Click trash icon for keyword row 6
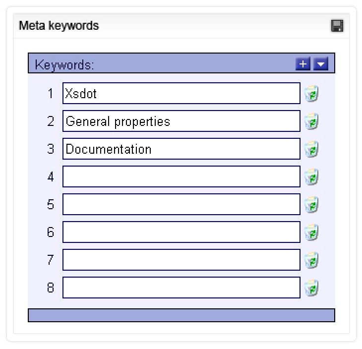Screen dimensions: 362x349 point(311,233)
